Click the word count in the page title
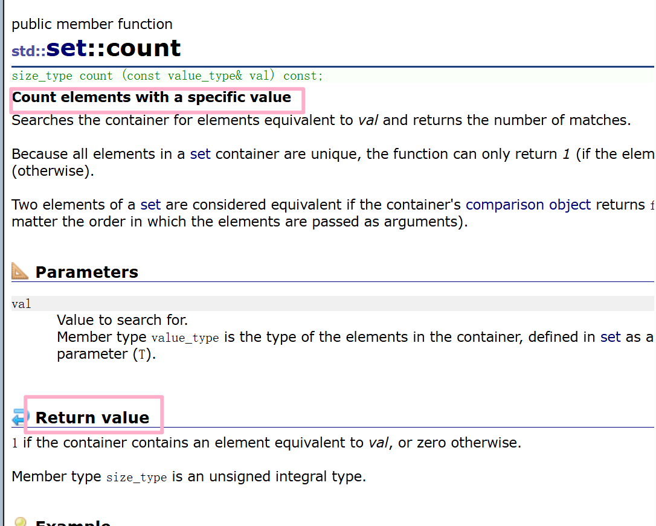 [144, 48]
